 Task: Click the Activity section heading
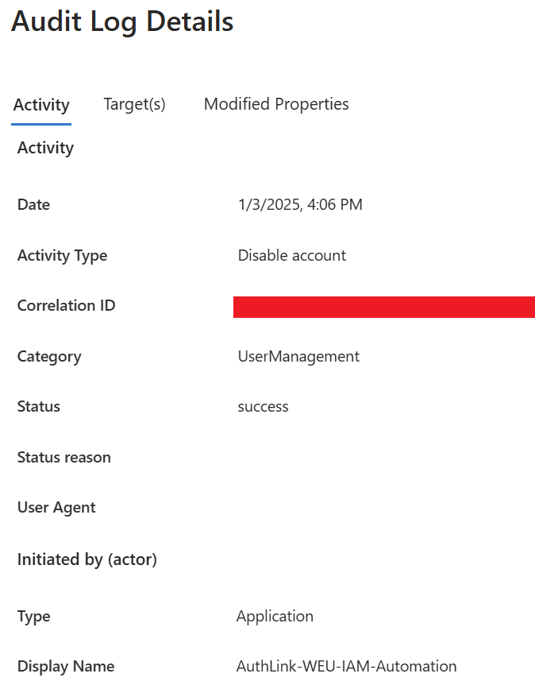click(45, 148)
